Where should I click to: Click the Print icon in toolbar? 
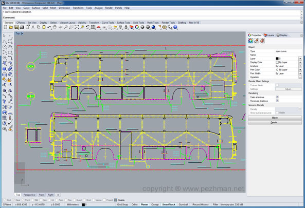point(22,27)
